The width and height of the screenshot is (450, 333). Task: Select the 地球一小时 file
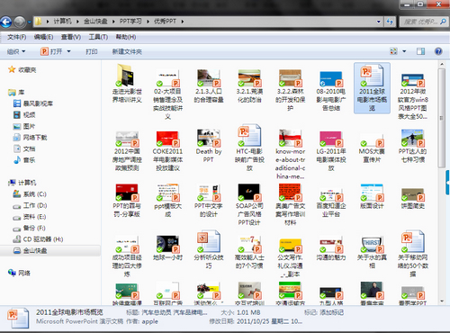coord(168,247)
